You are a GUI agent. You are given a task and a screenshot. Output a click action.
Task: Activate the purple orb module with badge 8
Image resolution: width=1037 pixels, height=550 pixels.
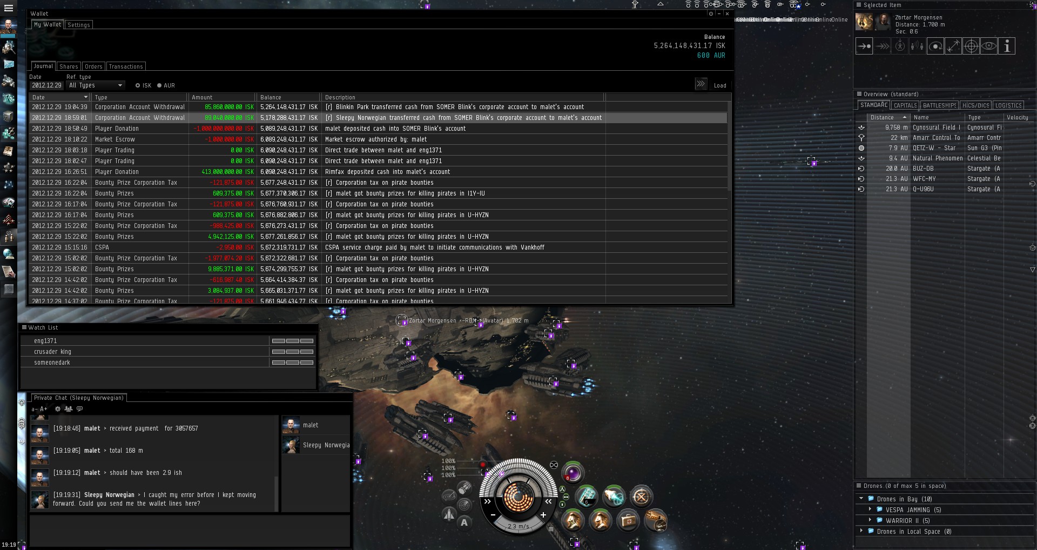tap(573, 473)
